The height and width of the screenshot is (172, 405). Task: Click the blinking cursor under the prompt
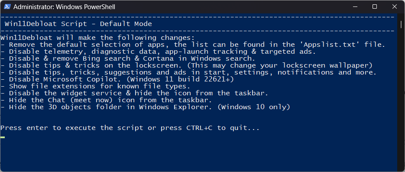pos(3,137)
